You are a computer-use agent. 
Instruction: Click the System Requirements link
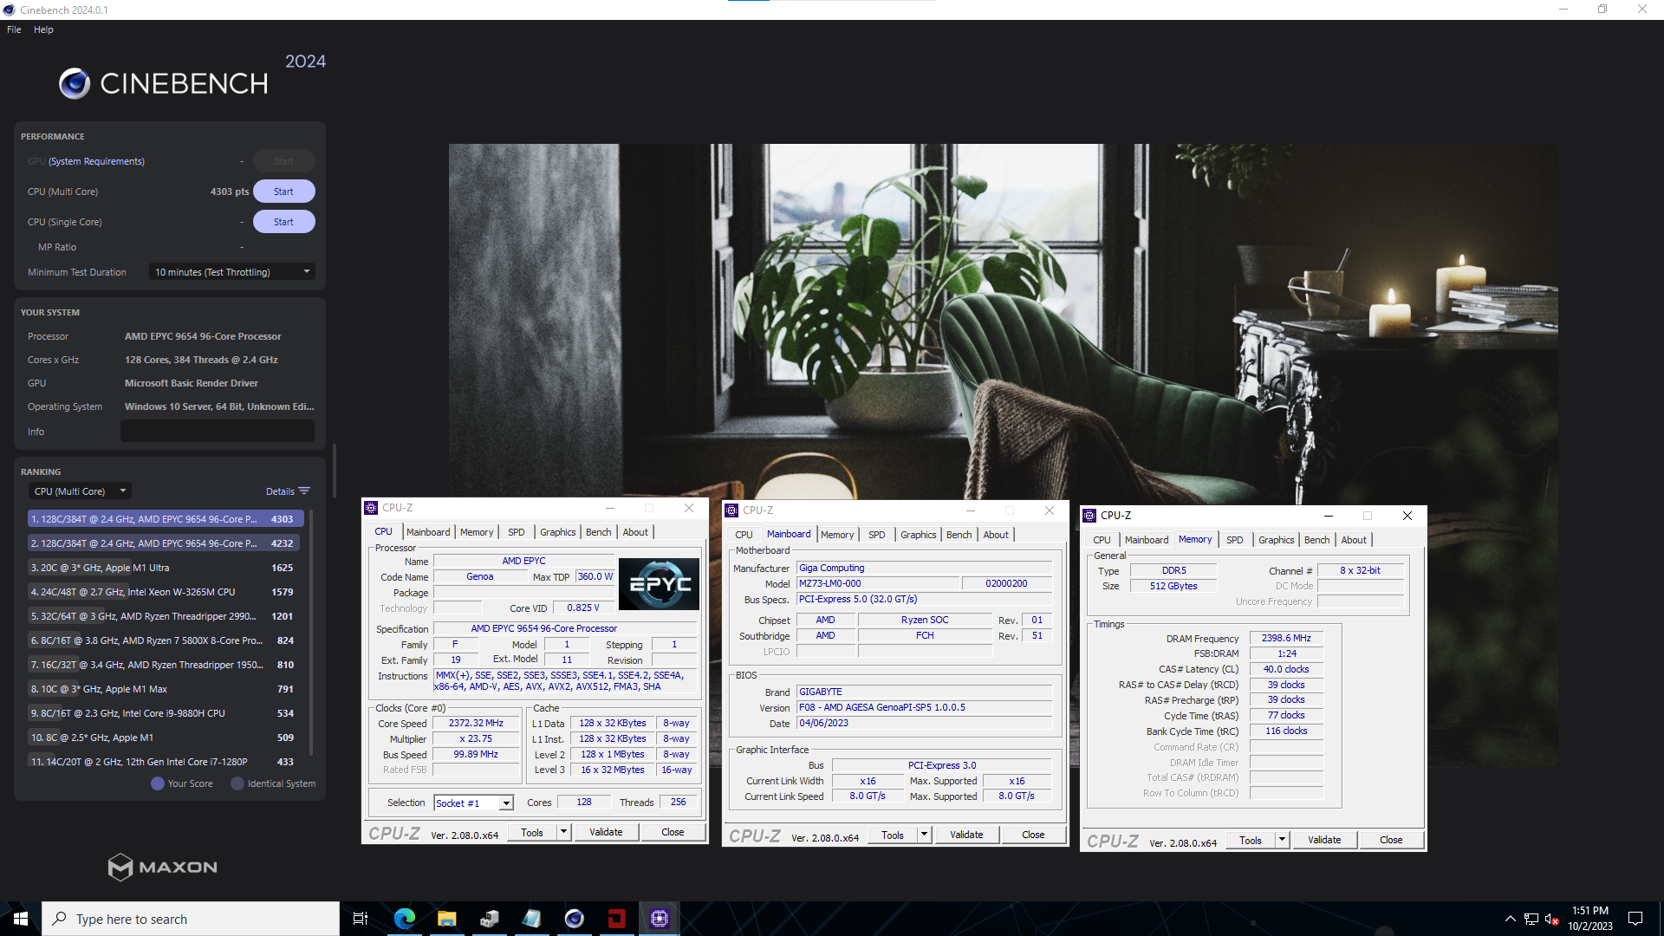click(96, 161)
